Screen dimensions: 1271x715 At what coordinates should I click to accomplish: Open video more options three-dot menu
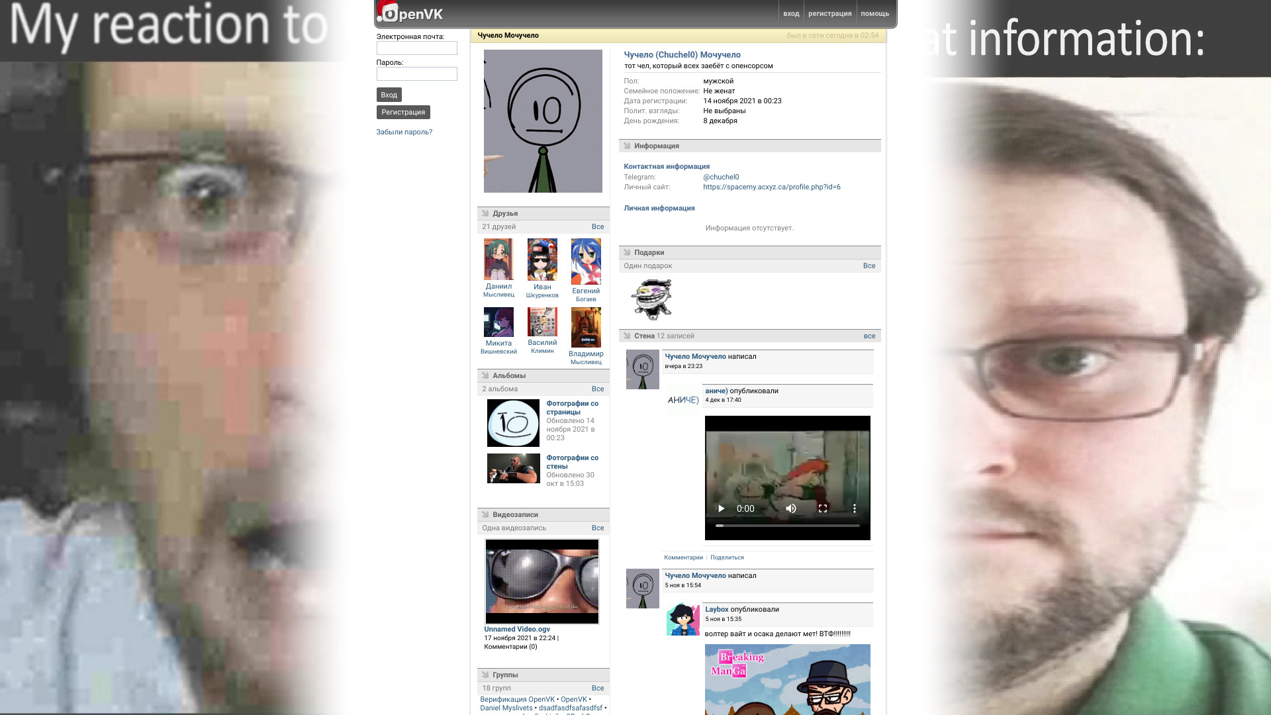[854, 508]
